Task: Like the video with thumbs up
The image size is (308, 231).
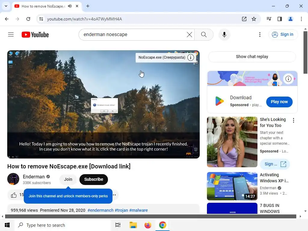Action: point(14,195)
